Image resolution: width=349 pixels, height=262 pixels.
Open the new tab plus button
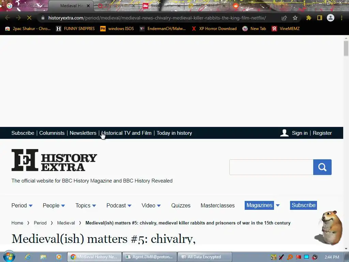282,6
